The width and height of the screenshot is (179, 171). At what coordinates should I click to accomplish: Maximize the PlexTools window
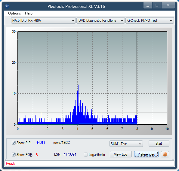(x=157, y=5)
